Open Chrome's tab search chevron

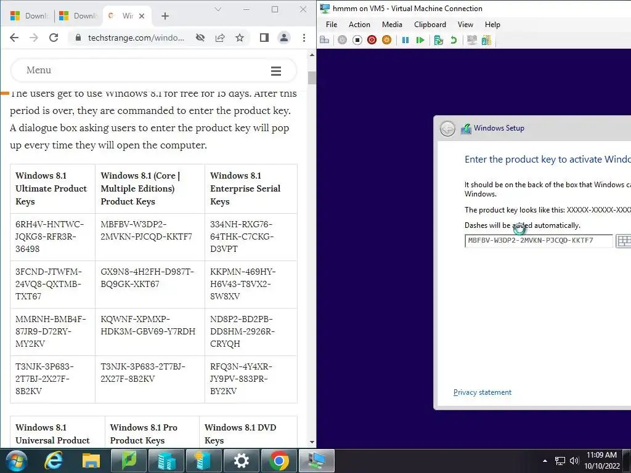point(218,9)
